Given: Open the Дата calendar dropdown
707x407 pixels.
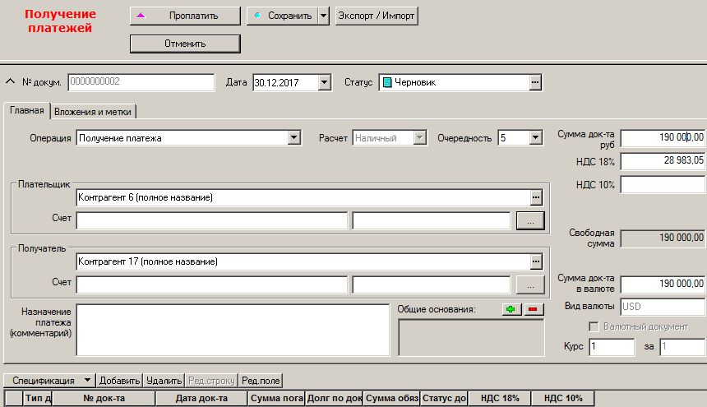Looking at the screenshot, I should (x=325, y=82).
